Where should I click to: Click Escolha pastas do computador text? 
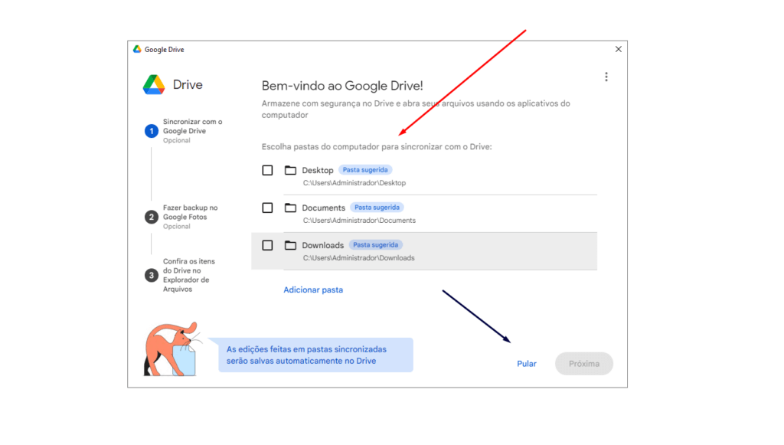377,147
